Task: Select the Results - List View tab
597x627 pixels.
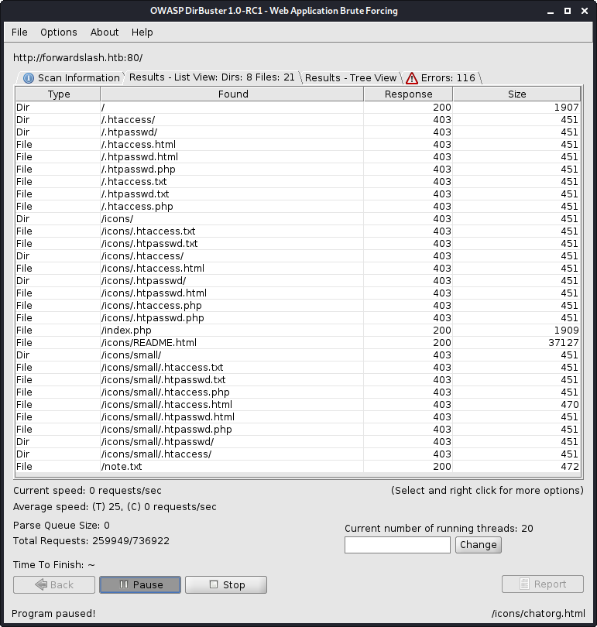Action: tap(211, 77)
